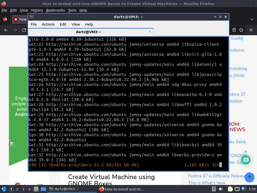Click terminal line starting Ign:30
Screen dimensions: 257x193
coord(125,137)
